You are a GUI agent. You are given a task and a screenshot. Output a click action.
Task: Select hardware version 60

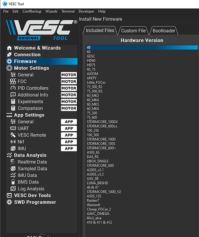pos(142,52)
